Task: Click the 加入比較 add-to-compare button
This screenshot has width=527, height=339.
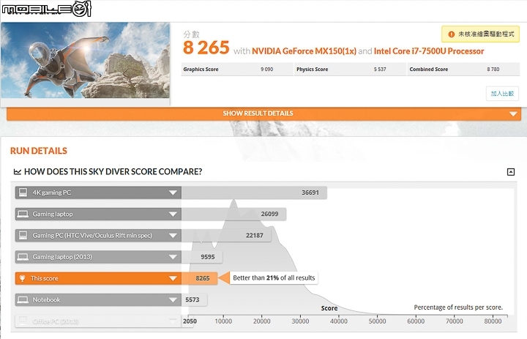Action: [x=502, y=94]
